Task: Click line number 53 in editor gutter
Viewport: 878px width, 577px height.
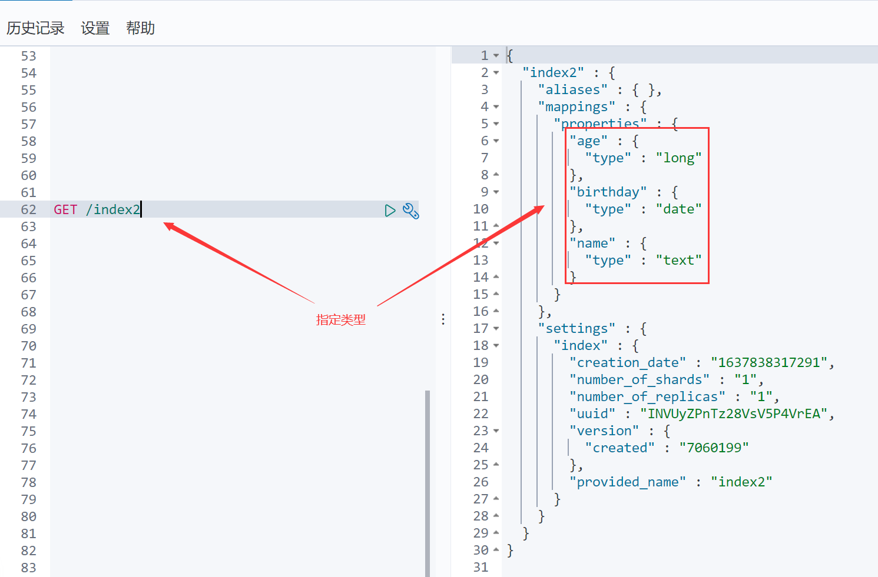Action: [x=29, y=56]
